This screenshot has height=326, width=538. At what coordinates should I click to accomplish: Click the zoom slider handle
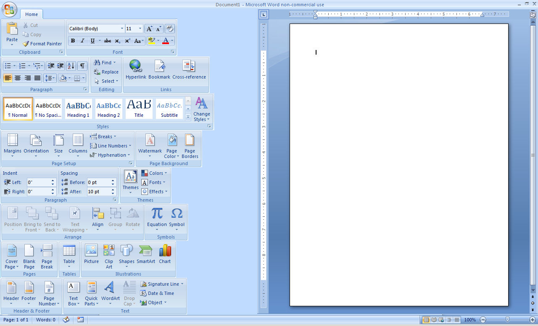(507, 320)
